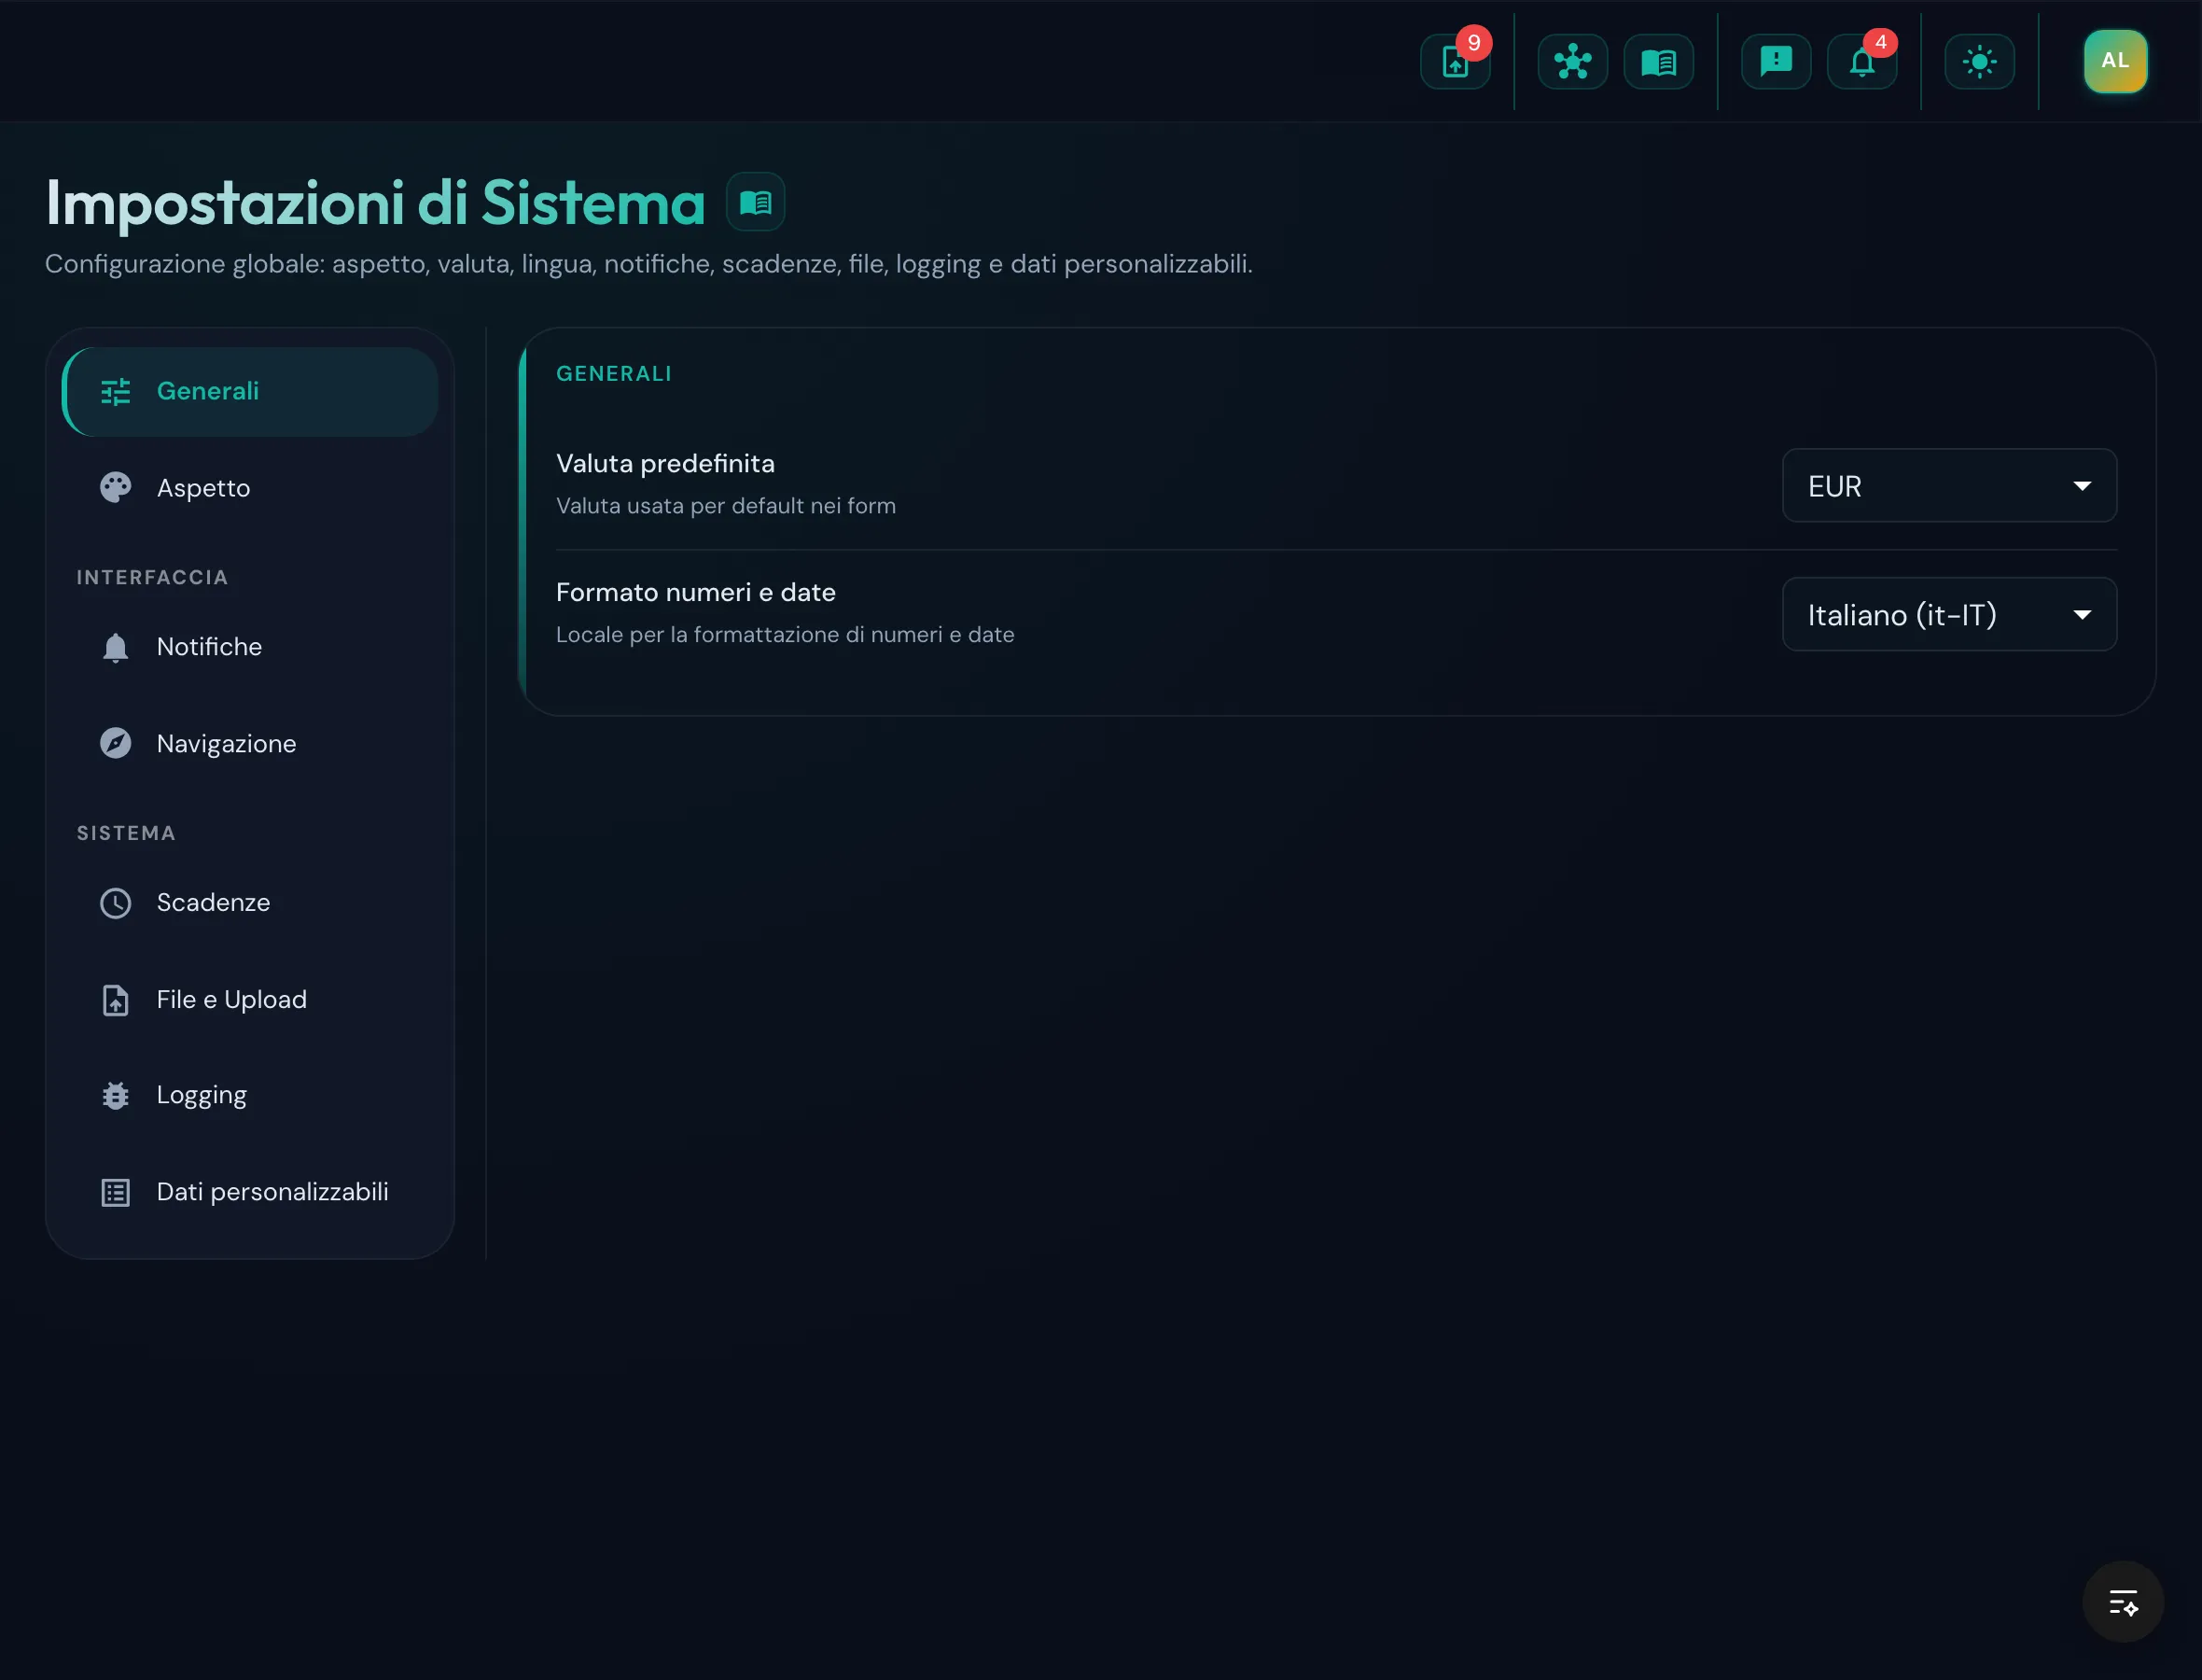Click the Impostazioni di Sistema page title
This screenshot has height=1680, width=2202.
376,203
